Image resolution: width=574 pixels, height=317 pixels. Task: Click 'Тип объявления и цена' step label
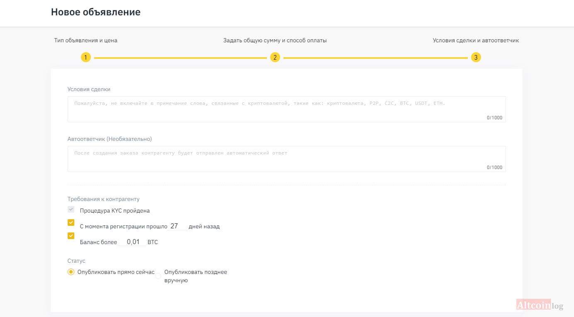(x=85, y=40)
